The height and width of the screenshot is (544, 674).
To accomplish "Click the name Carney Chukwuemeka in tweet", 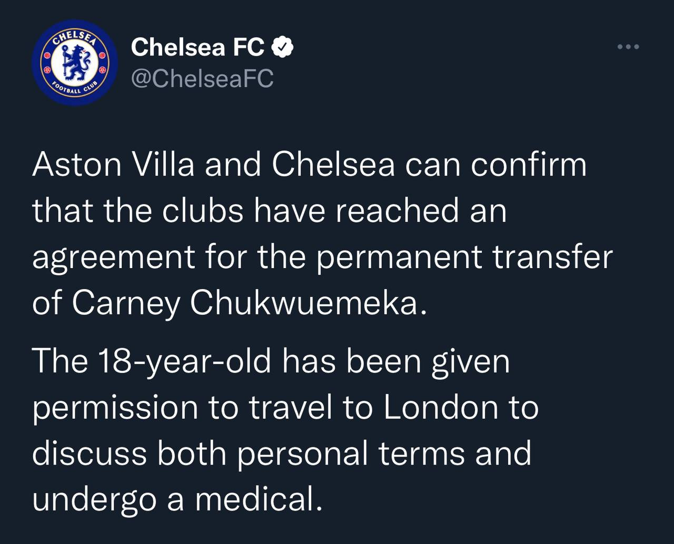I will (x=245, y=303).
